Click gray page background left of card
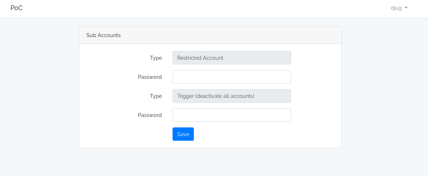Image resolution: width=428 pixels, height=176 pixels. (x=40, y=90)
